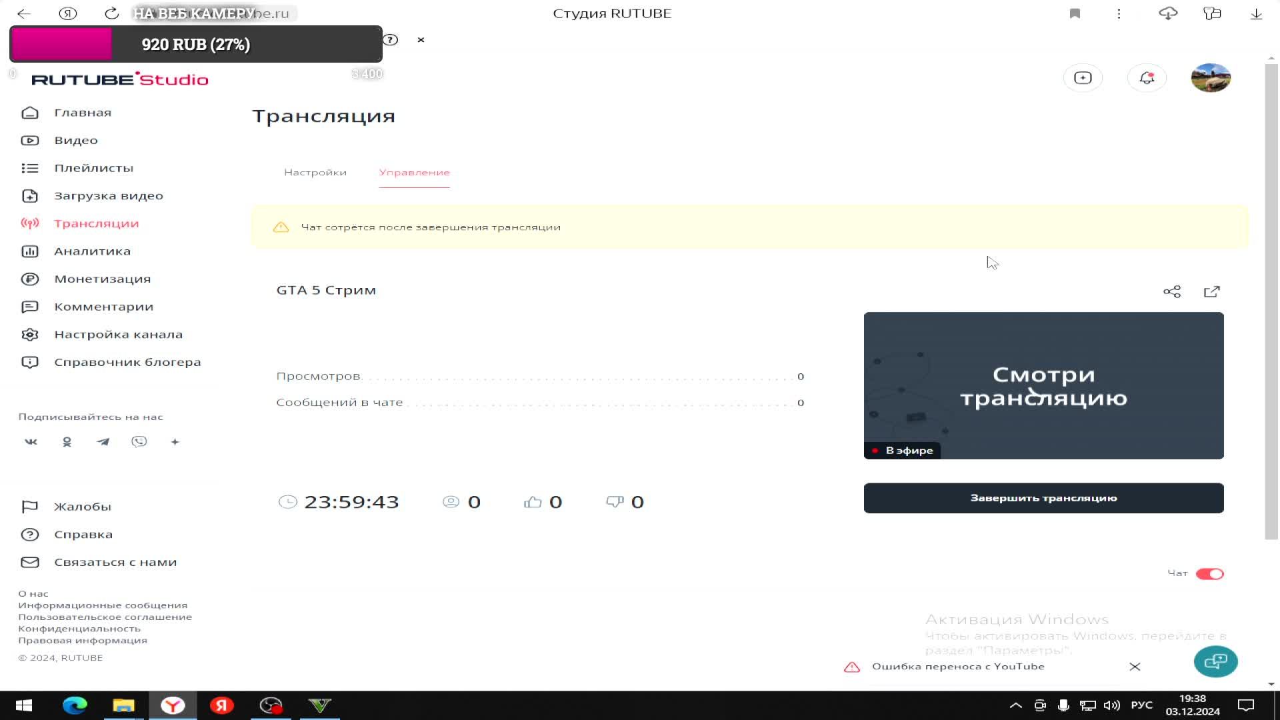The image size is (1280, 720).
Task: Click the add video camera icon
Action: coord(1083,78)
